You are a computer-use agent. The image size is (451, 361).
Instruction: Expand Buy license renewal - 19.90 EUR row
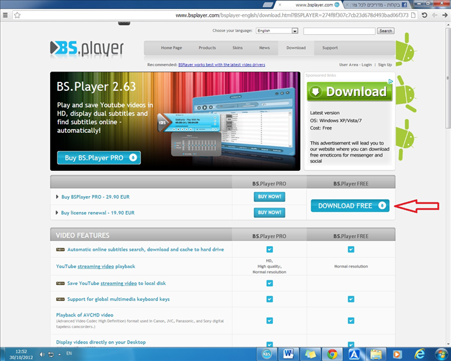point(57,213)
